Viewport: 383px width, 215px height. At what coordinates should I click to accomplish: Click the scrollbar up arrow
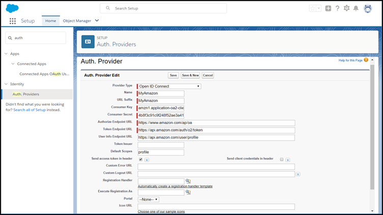372,60
